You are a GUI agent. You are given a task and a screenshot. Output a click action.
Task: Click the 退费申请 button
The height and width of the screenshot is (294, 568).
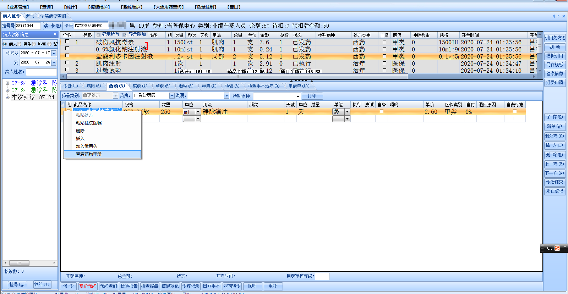coord(555,82)
